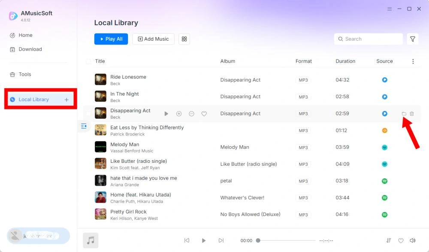
Task: Sort by Album column header
Action: click(x=228, y=61)
